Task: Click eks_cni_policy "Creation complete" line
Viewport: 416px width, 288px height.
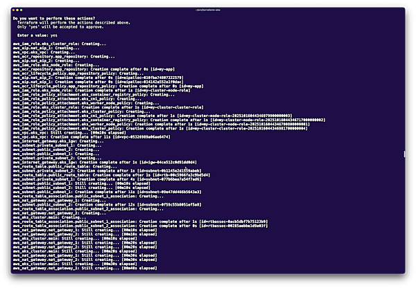Action: pyautogui.click(x=153, y=116)
